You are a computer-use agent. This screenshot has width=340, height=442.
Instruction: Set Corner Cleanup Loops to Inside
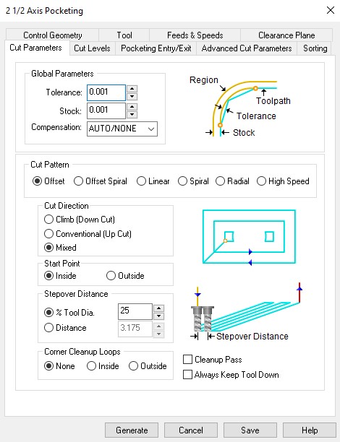click(103, 366)
